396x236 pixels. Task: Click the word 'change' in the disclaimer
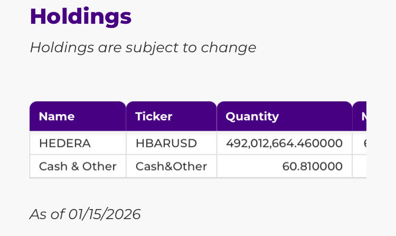[228, 48]
